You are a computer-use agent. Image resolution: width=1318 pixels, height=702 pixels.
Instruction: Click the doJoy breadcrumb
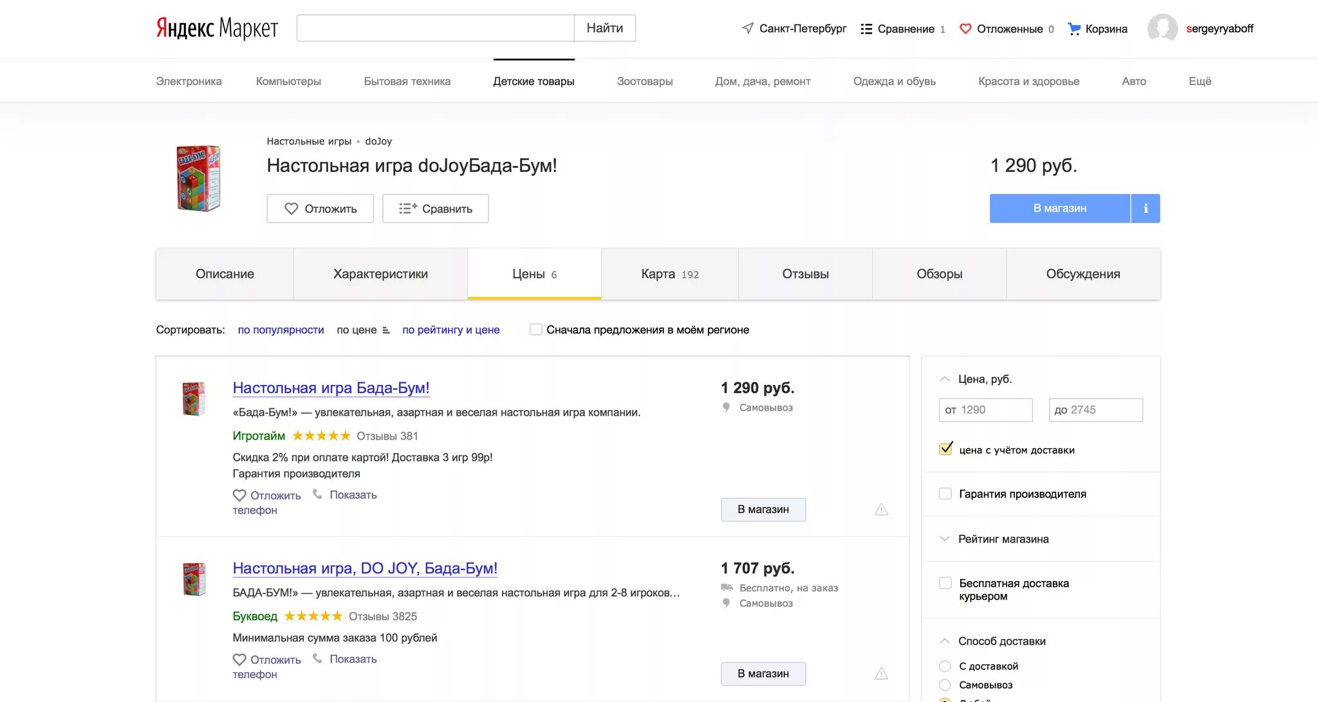tap(378, 142)
